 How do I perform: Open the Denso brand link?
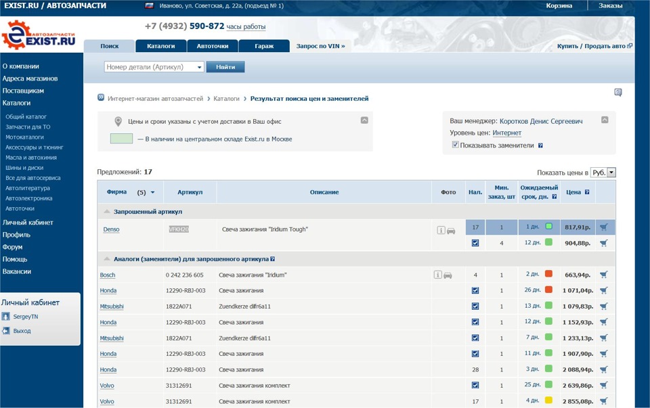click(x=111, y=229)
